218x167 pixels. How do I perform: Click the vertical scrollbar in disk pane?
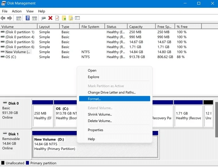coord(216,119)
